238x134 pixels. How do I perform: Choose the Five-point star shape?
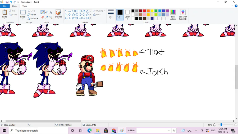coord(73,18)
